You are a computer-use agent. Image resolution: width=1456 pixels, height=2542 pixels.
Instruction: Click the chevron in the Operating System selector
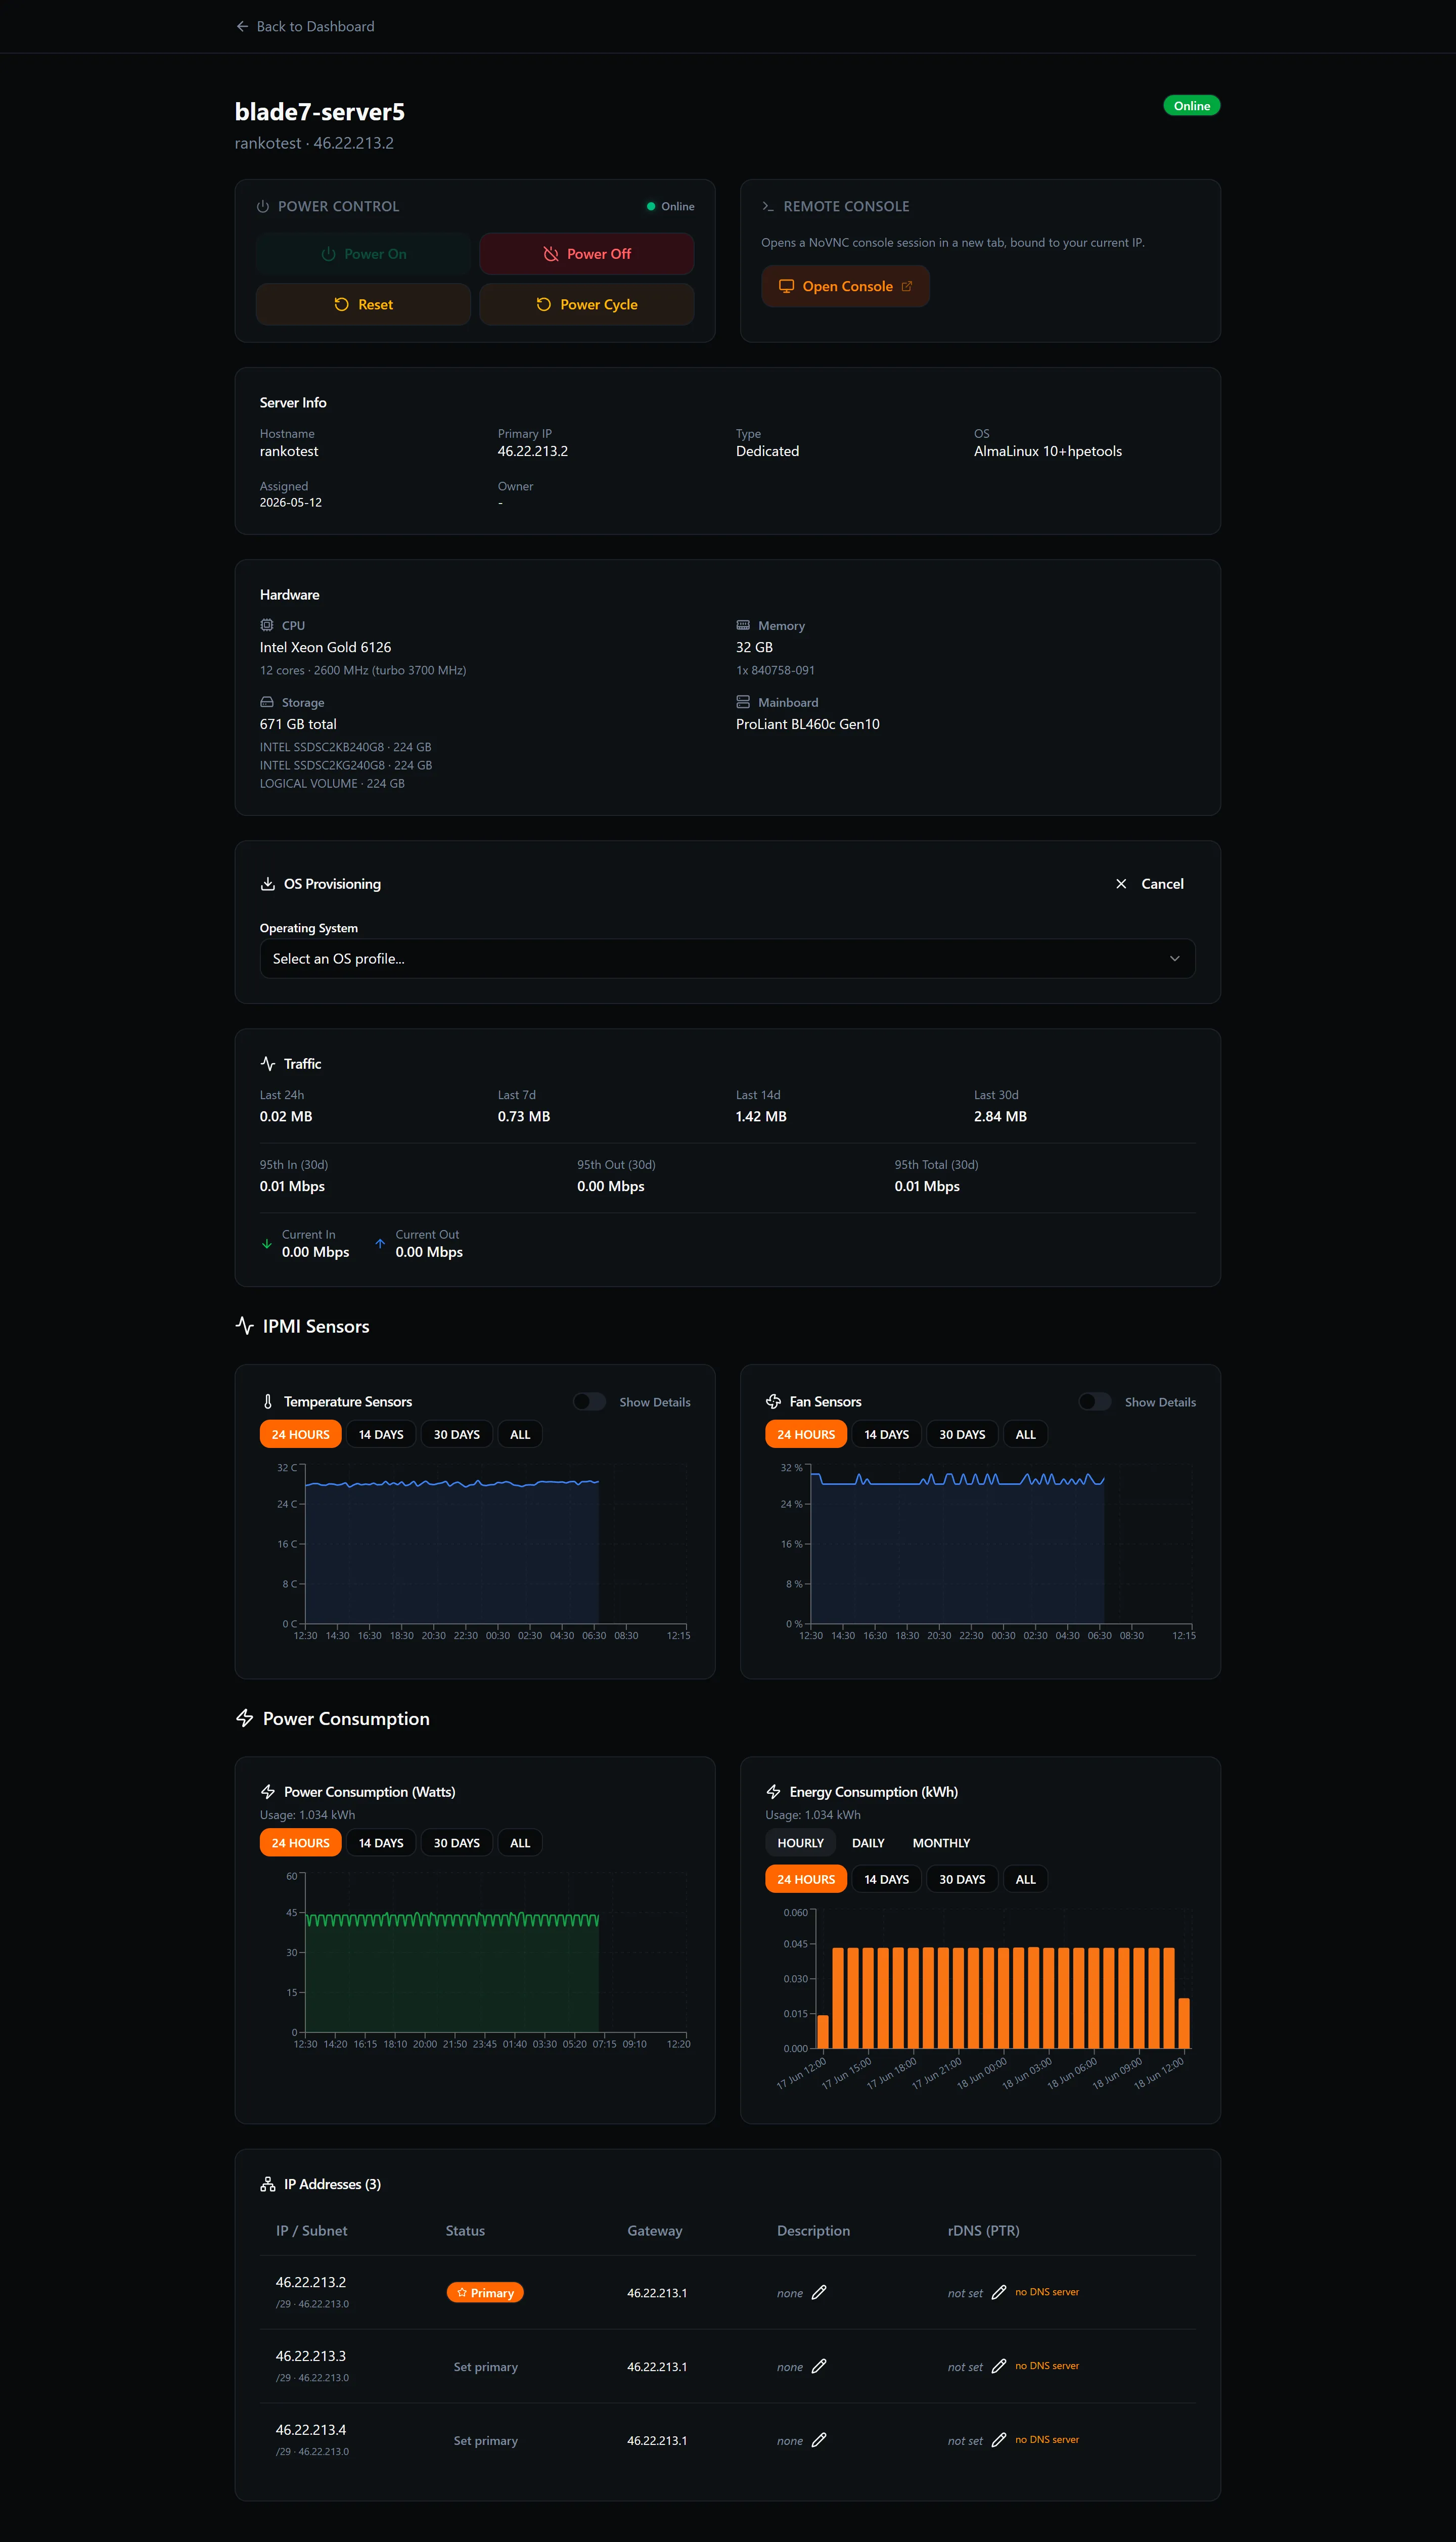(1174, 958)
